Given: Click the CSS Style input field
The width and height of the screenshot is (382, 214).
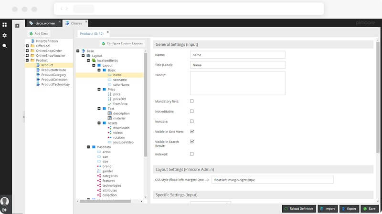Looking at the screenshot, I should [272, 180].
